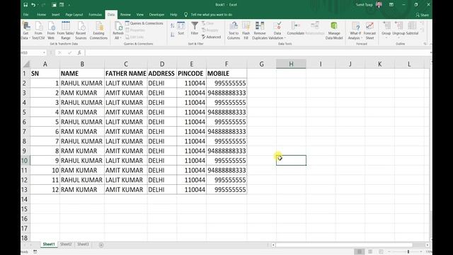Switch to the View tab

tap(140, 14)
